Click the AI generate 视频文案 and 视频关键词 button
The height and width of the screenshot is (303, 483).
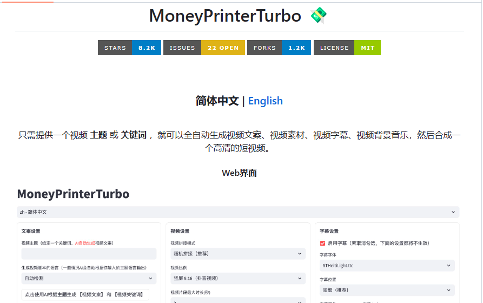point(85,294)
